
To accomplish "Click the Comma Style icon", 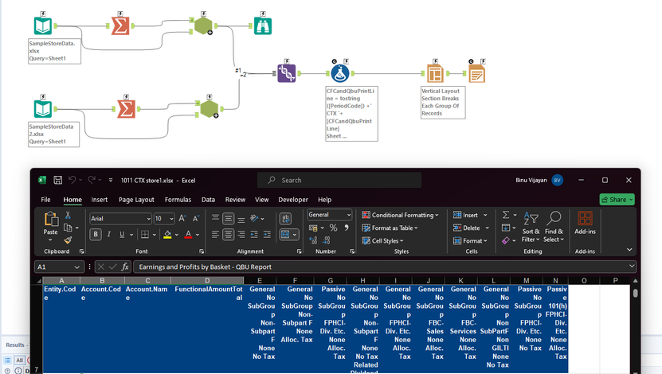I will (347, 228).
